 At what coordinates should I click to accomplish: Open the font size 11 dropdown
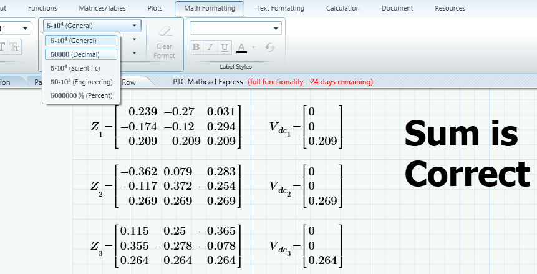pyautogui.click(x=25, y=29)
